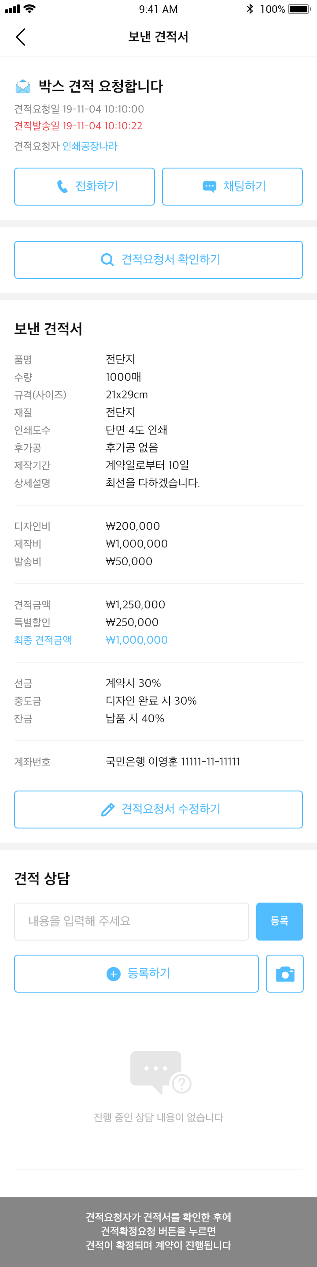Tap the pencil icon in 견적요청서 수정하기
Image resolution: width=317 pixels, height=1267 pixels.
click(107, 809)
